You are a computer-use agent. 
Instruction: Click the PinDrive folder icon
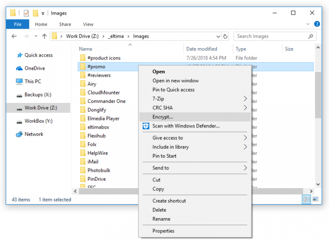[83, 179]
